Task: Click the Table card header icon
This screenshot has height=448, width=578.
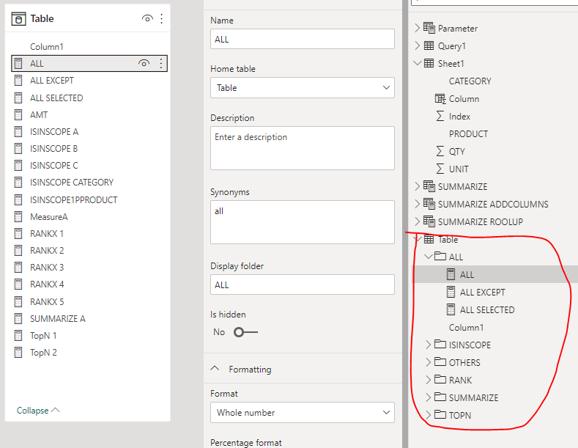Action: tap(19, 19)
